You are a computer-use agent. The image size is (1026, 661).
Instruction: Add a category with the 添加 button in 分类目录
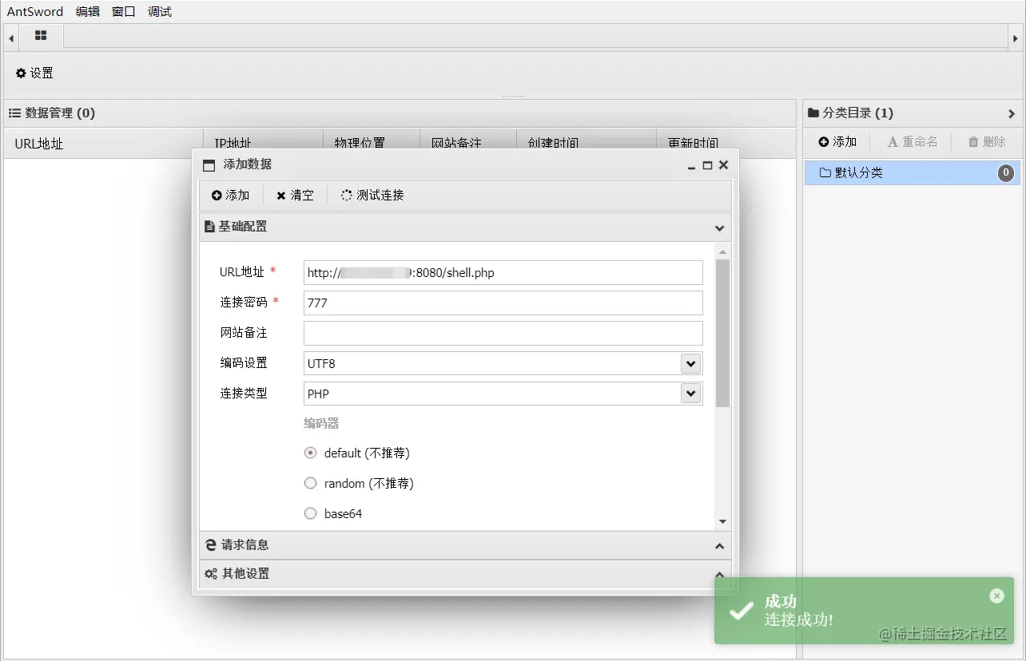tap(837, 142)
